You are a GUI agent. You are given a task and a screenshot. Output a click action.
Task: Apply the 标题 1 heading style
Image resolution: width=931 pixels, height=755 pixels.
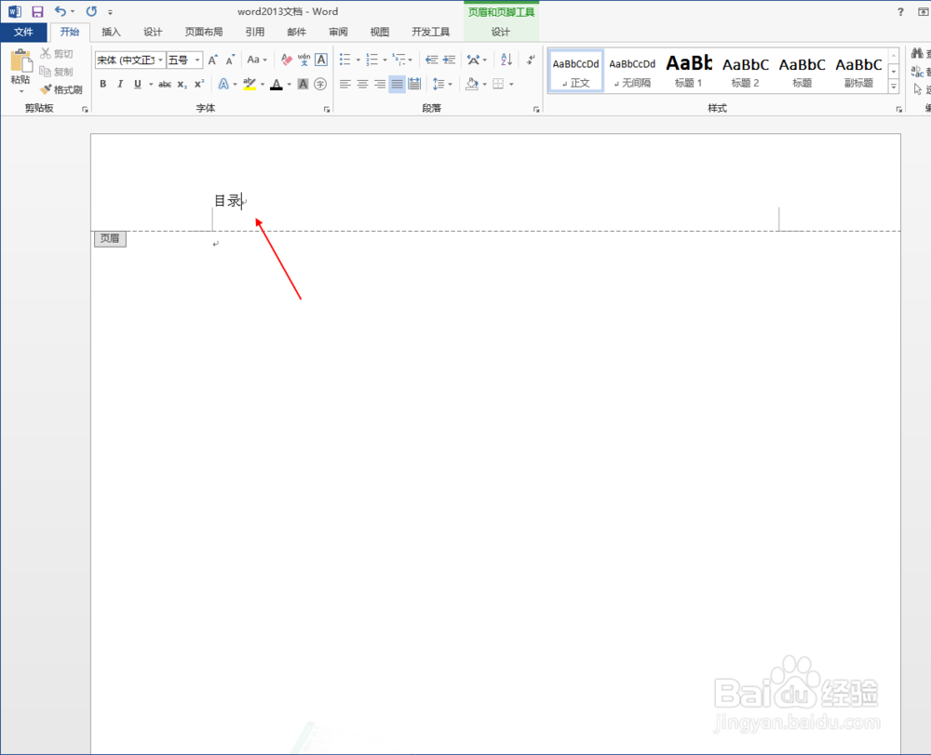click(x=689, y=71)
